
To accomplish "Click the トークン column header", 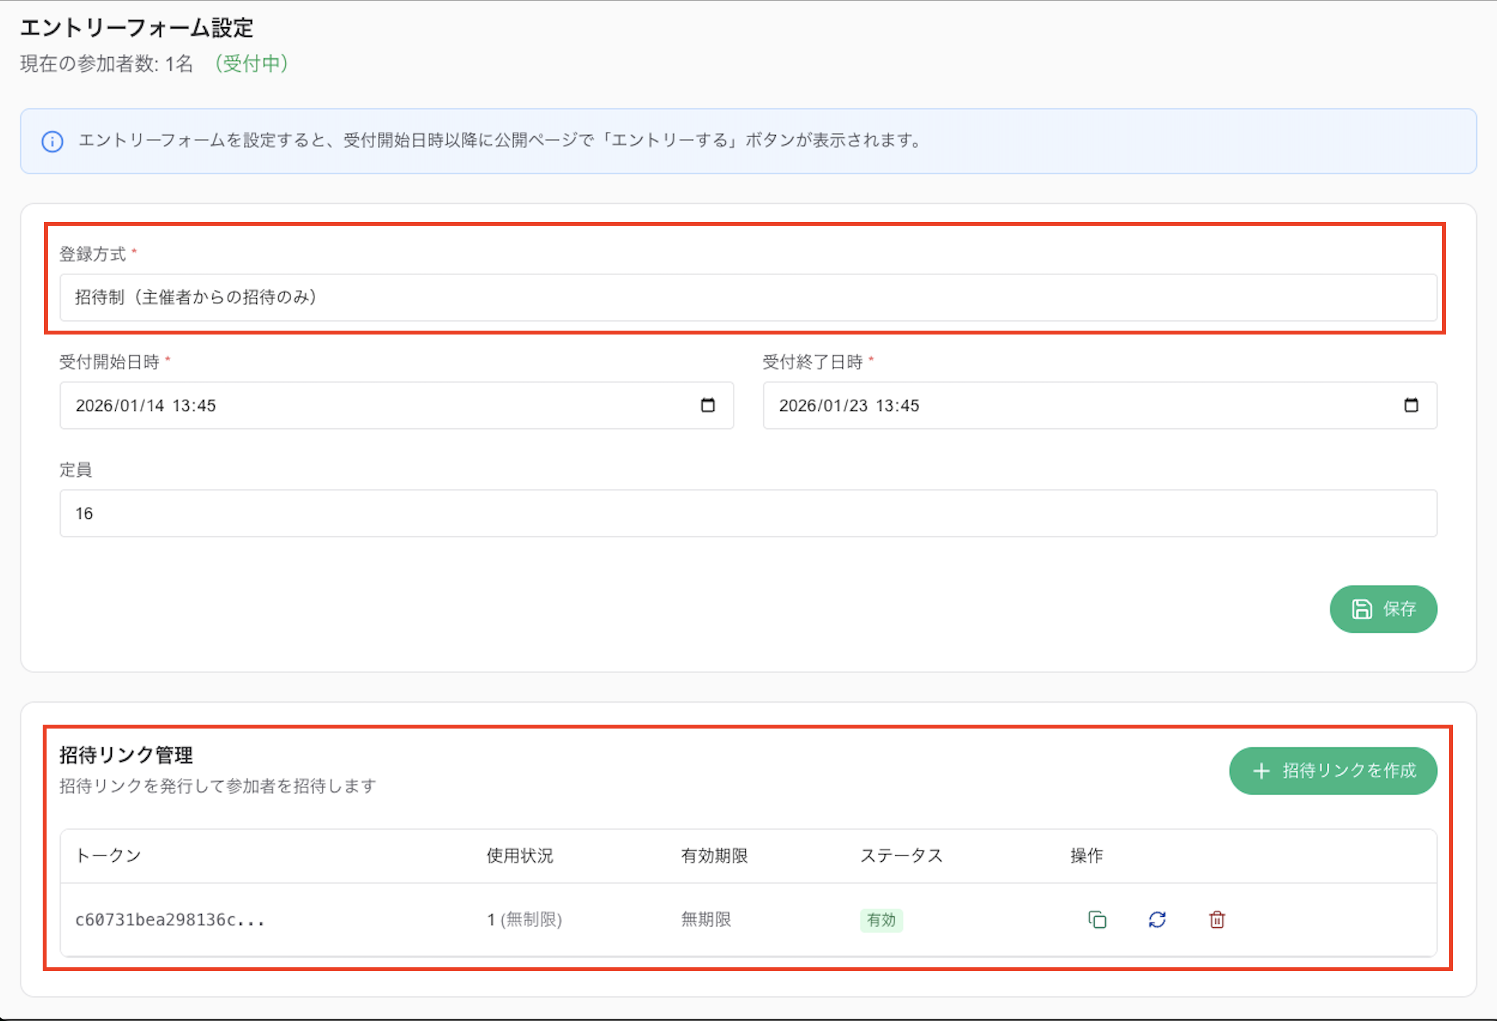I will pyautogui.click(x=109, y=855).
